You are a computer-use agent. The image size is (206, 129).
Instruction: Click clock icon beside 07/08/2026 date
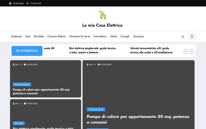[x=25, y=103]
